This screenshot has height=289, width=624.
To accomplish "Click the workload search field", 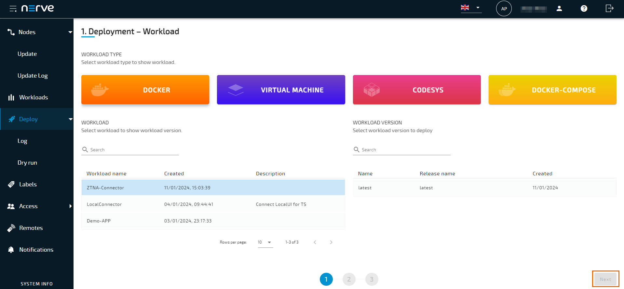I will pyautogui.click(x=133, y=150).
